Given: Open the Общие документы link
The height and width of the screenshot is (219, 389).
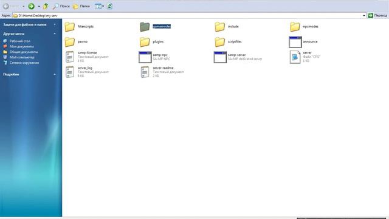Looking at the screenshot, I should [x=24, y=52].
